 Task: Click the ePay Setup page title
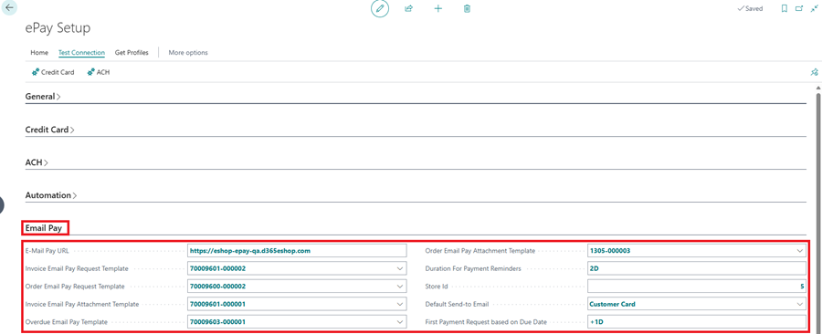click(x=58, y=28)
